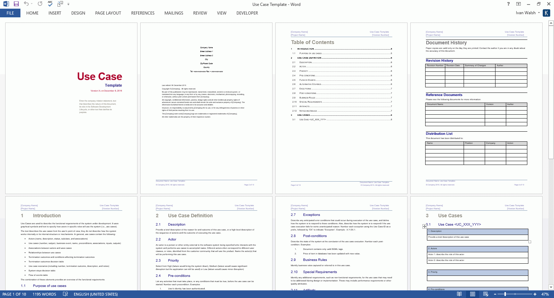Open Ribbon Display Options icon
The width and height of the screenshot is (554, 298).
pyautogui.click(x=518, y=4)
